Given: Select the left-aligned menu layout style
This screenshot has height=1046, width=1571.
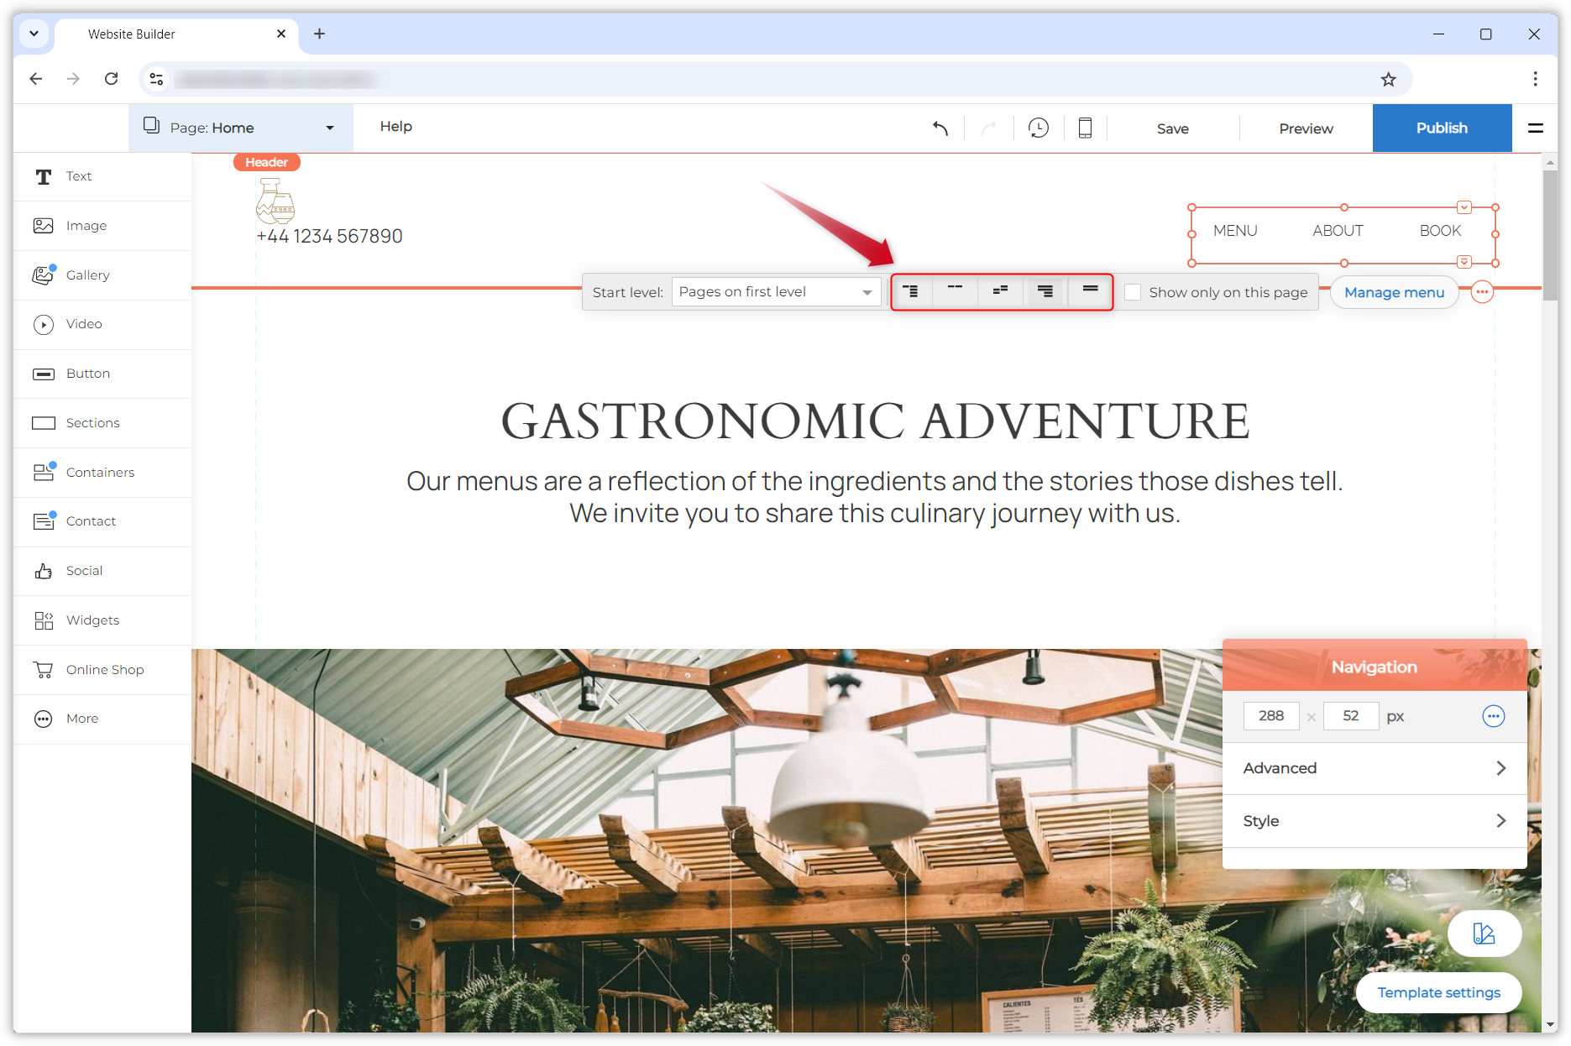Looking at the screenshot, I should coord(912,291).
